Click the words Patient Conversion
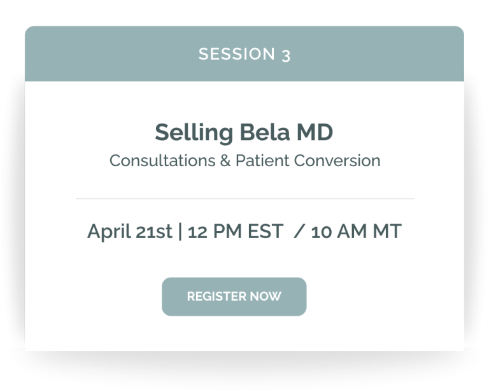The width and height of the screenshot is (489, 391). [x=308, y=160]
